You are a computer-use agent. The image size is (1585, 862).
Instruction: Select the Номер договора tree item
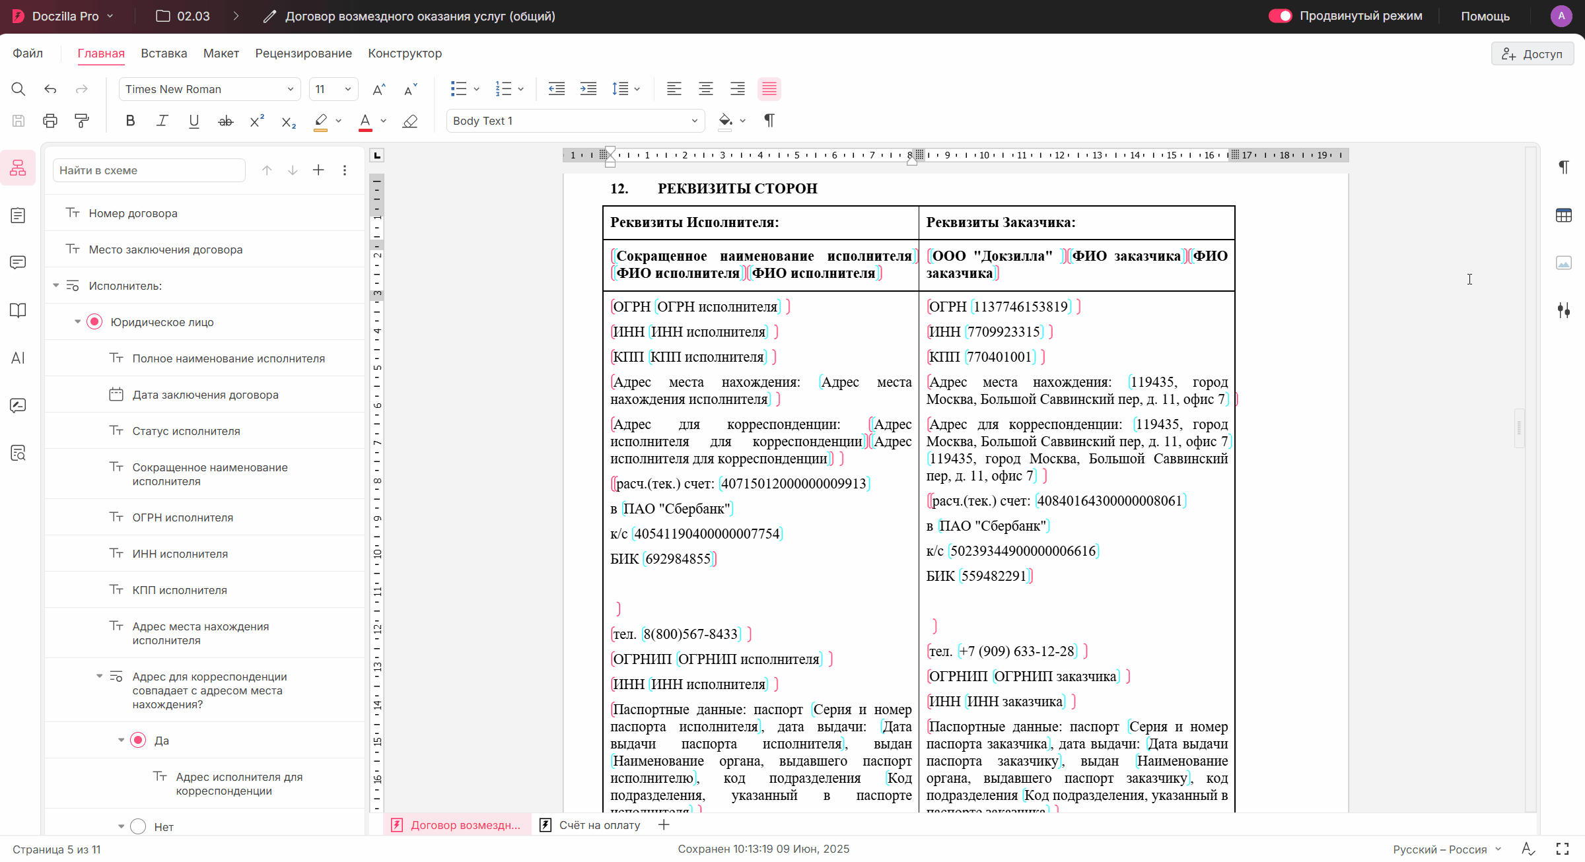[x=205, y=213]
